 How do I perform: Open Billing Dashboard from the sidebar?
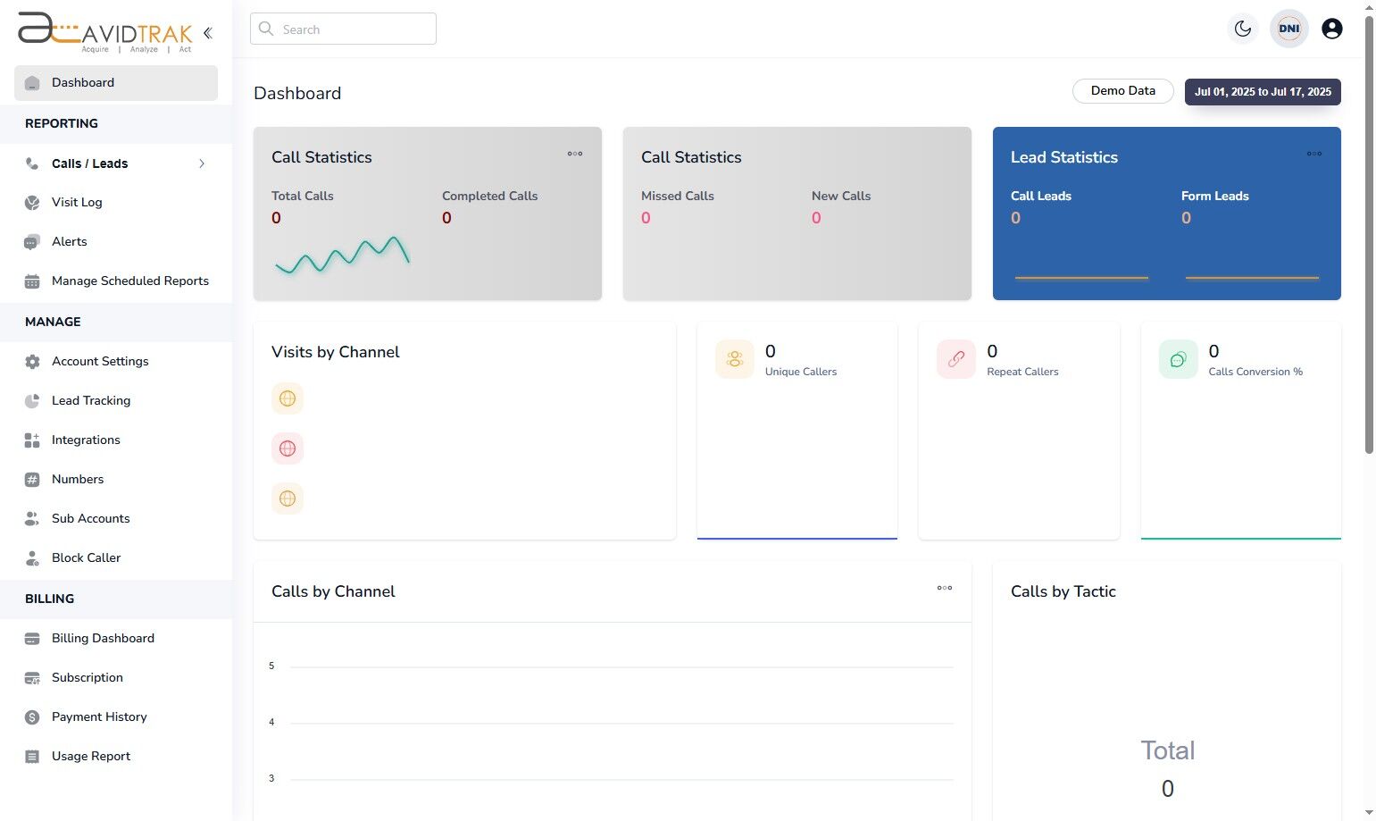click(x=103, y=638)
